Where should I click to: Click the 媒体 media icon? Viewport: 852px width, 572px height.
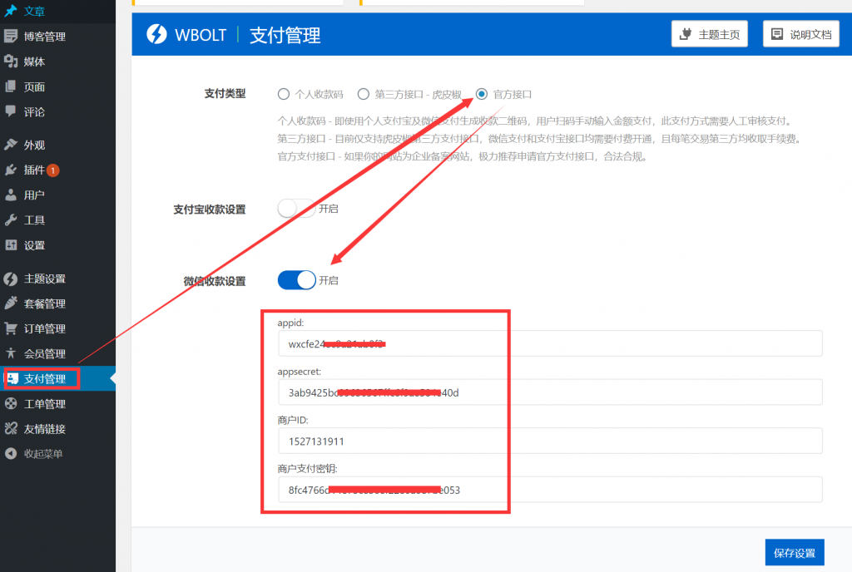(x=11, y=62)
